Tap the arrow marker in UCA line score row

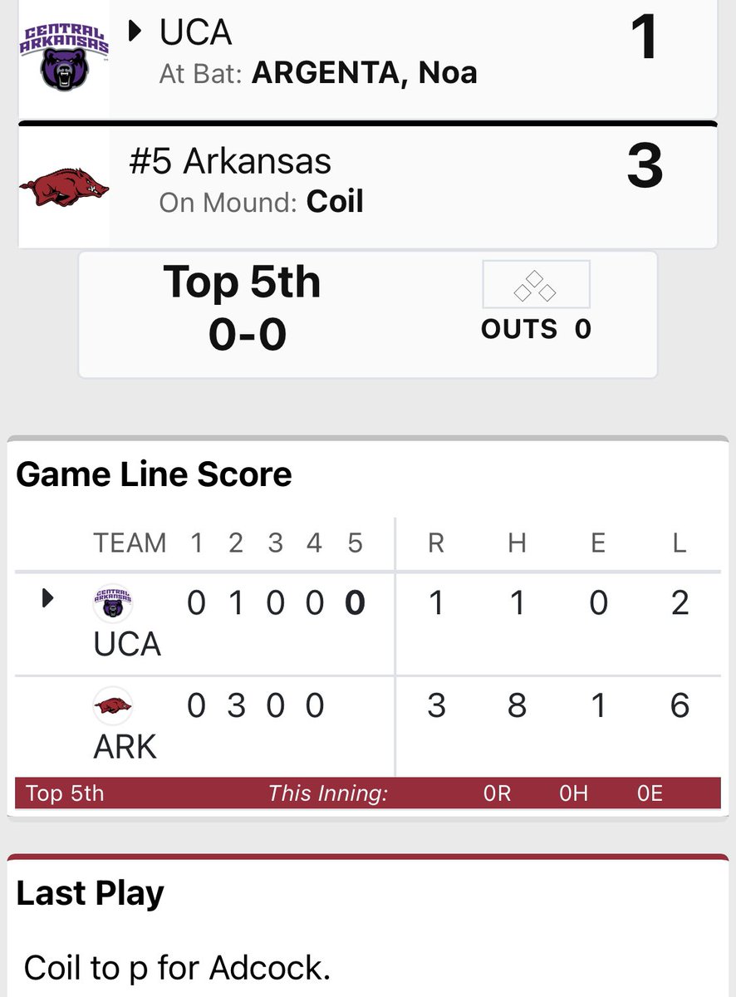(x=47, y=598)
